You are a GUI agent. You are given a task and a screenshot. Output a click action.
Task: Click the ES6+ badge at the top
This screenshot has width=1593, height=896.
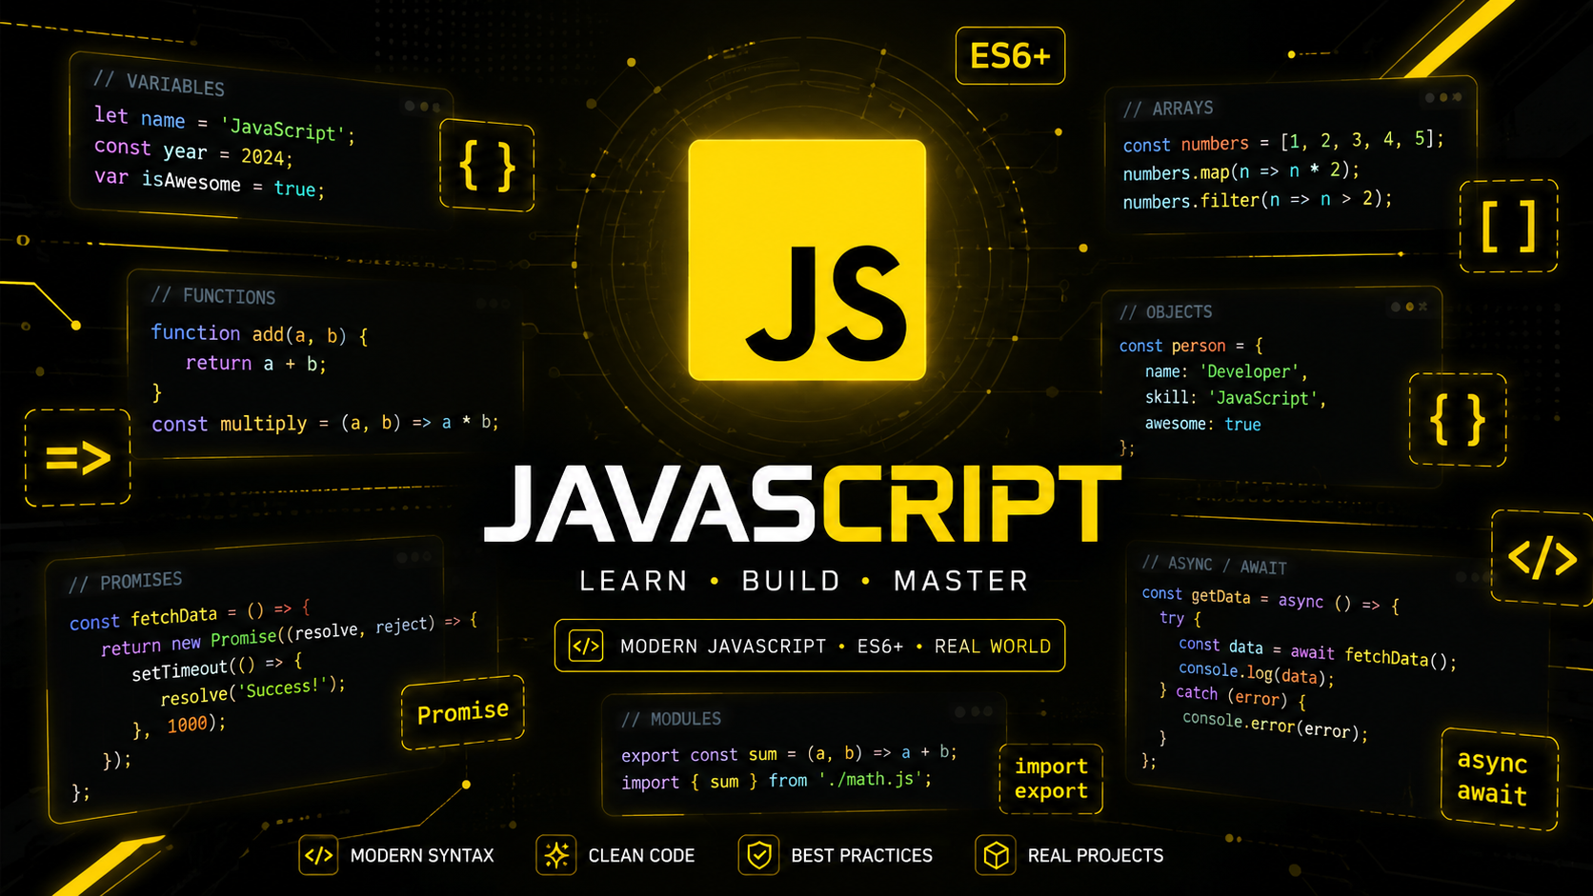coord(1010,56)
